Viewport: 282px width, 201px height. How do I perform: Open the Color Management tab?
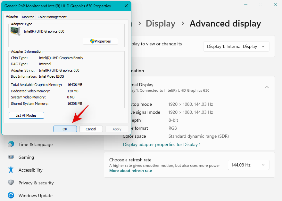click(52, 17)
